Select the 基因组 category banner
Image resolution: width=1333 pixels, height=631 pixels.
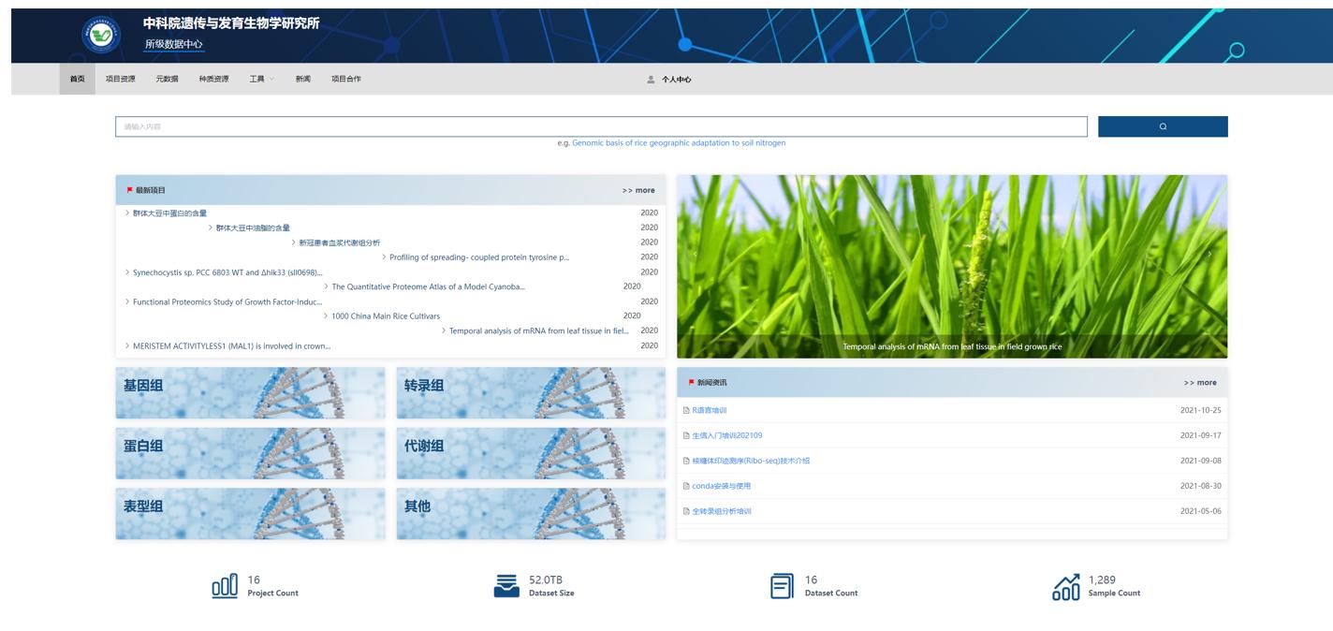click(x=250, y=393)
